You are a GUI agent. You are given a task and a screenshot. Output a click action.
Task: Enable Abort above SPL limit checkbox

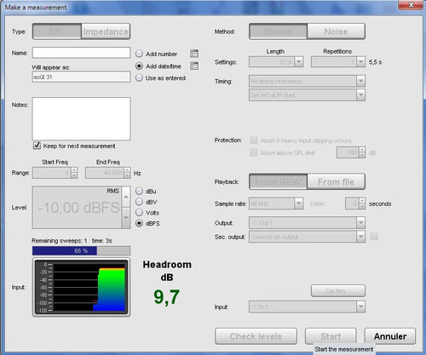pos(254,152)
